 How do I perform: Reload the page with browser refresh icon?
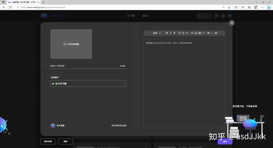[x=11, y=7]
